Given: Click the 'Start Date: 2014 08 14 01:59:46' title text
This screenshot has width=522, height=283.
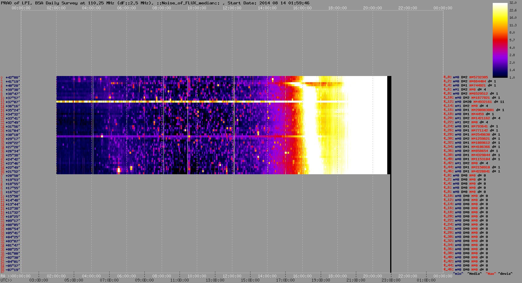Looking at the screenshot, I should (x=268, y=3).
